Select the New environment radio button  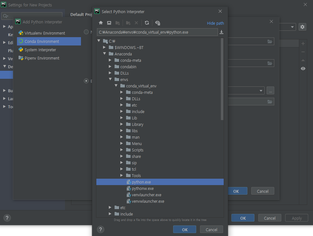click(86, 32)
